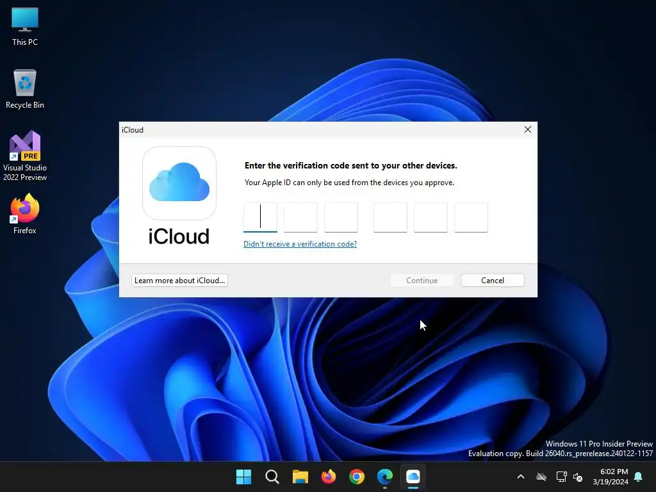Launch Visual Studio 2022 Preview shortcut

[x=25, y=156]
